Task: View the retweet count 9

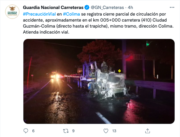Action: (x=73, y=131)
